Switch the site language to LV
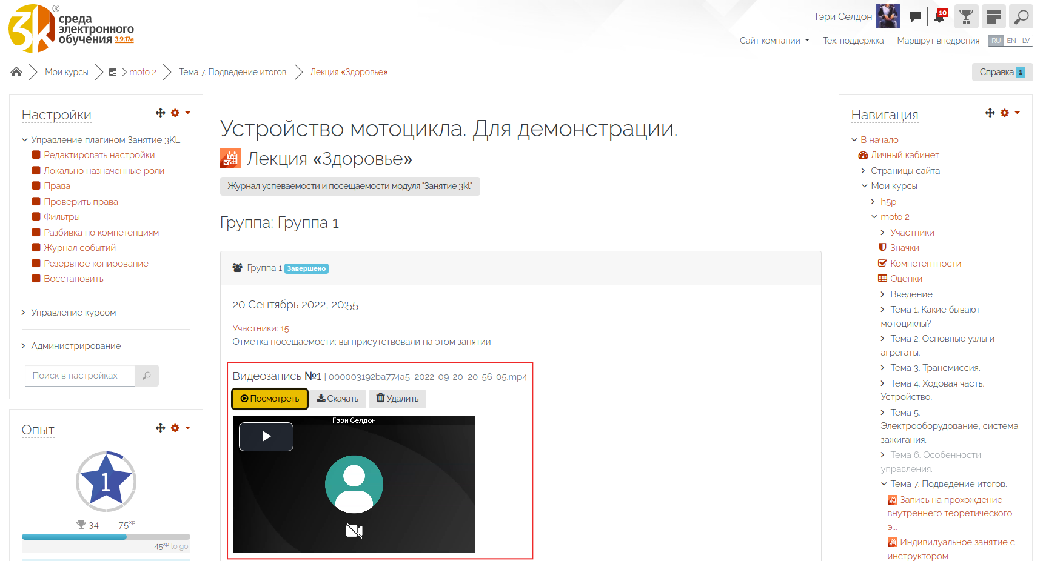The height and width of the screenshot is (561, 1043). point(1026,41)
